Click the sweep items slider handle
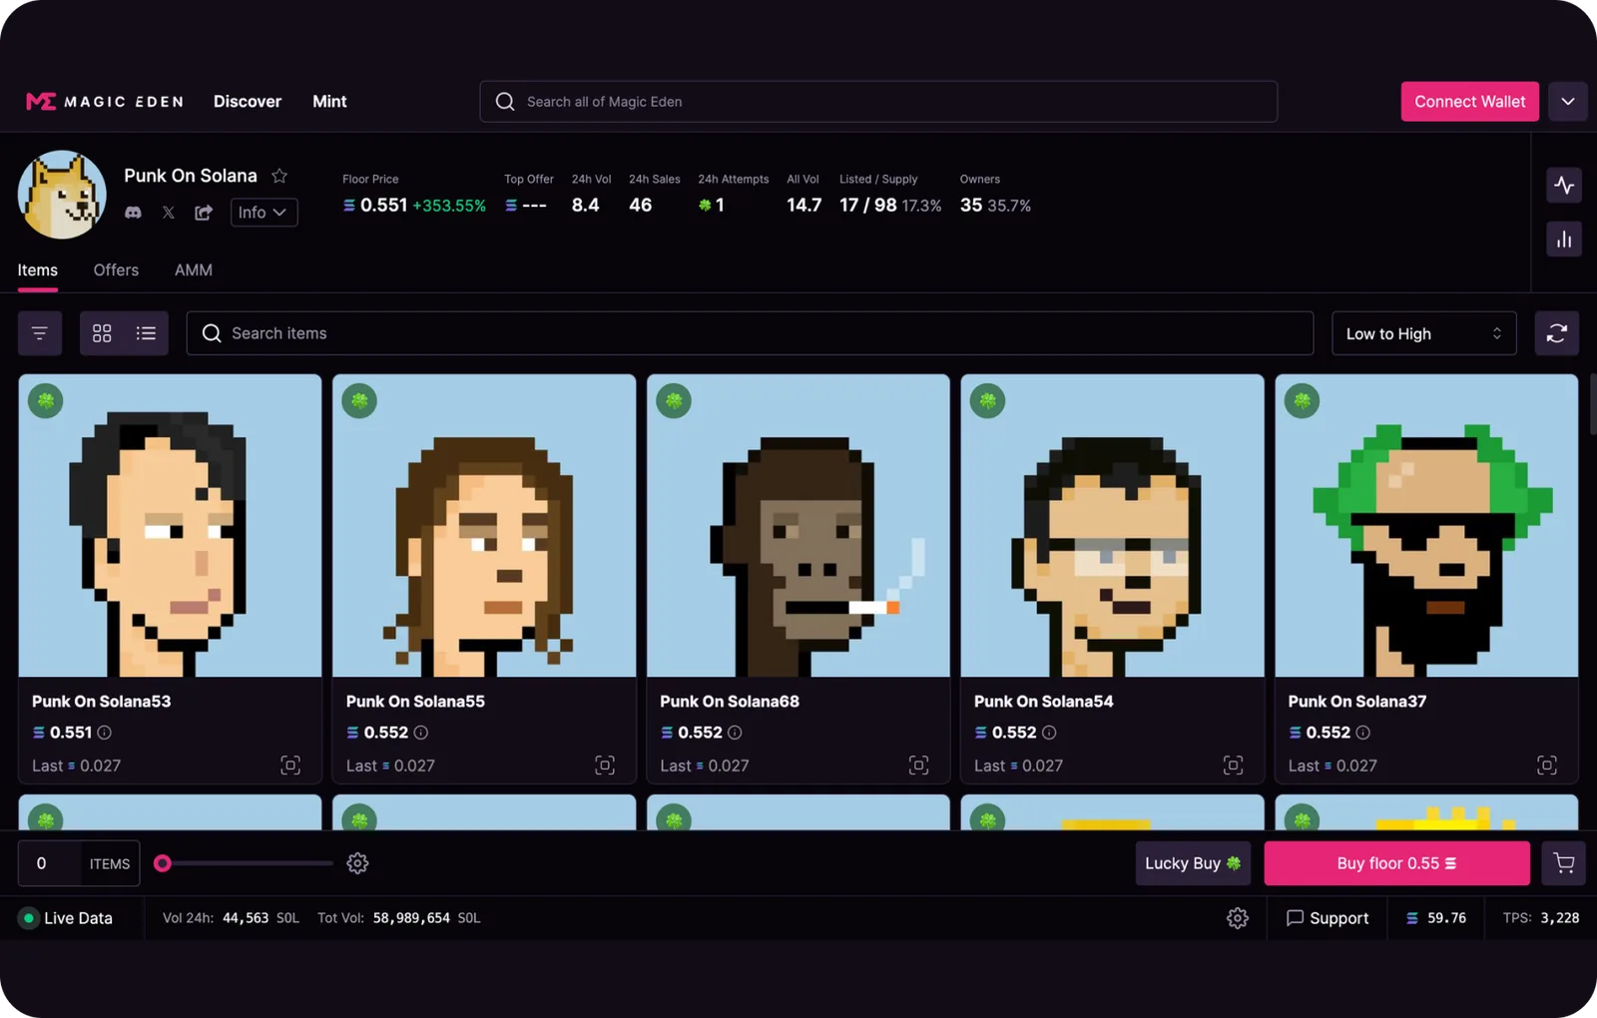 (x=163, y=863)
